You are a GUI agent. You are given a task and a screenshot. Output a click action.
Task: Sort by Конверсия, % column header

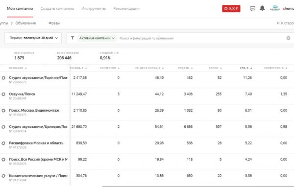coord(275,68)
